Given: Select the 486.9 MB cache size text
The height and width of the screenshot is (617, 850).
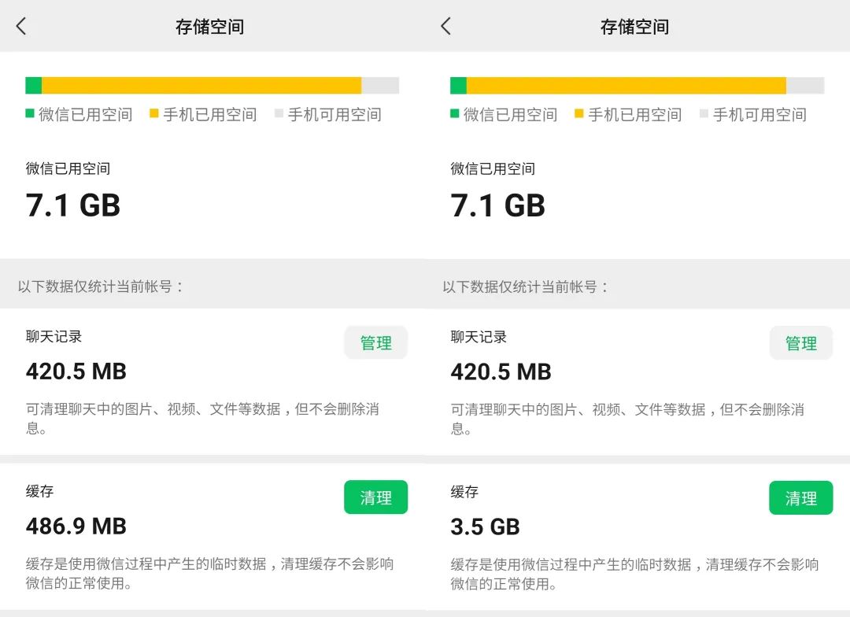Looking at the screenshot, I should pos(76,526).
